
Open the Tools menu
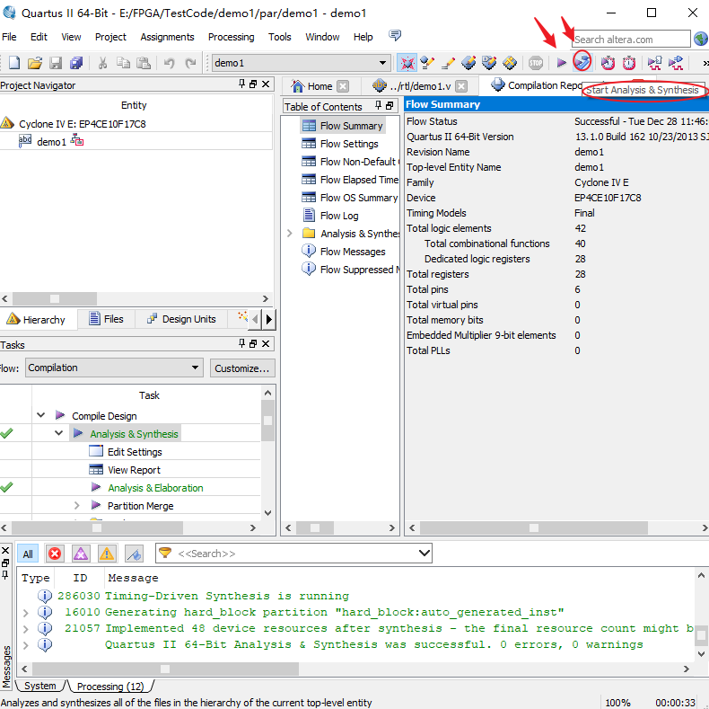[x=279, y=37]
